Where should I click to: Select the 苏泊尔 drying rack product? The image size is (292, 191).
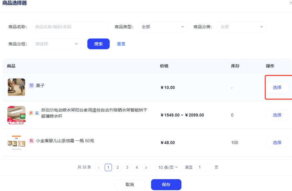tap(277, 115)
